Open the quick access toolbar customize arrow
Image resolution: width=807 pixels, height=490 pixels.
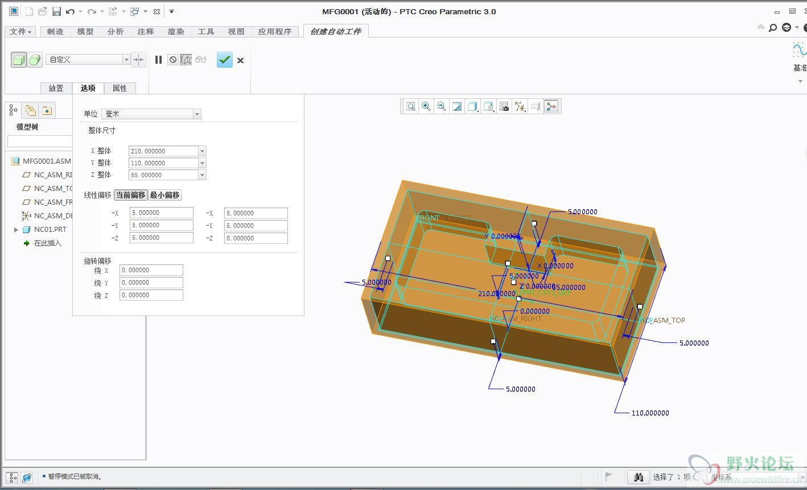[171, 11]
